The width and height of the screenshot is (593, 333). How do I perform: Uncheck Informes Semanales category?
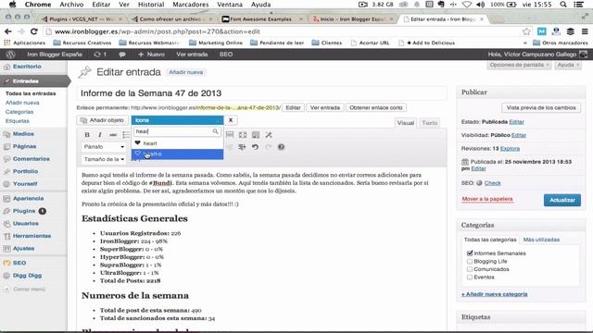pos(470,253)
